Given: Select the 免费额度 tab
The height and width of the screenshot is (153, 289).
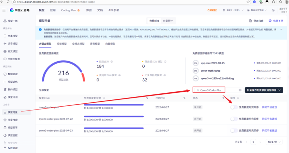Looking at the screenshot, I should click(154, 21).
